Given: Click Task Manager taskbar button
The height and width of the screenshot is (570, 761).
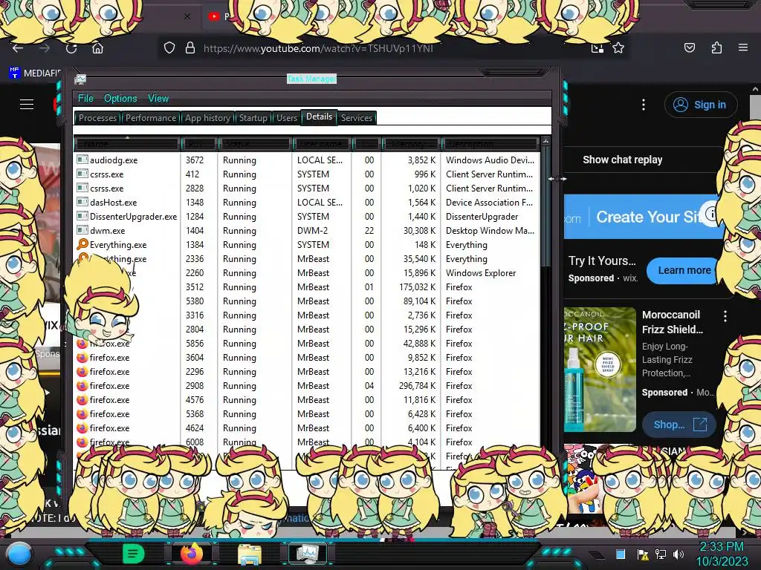Looking at the screenshot, I should click(307, 554).
